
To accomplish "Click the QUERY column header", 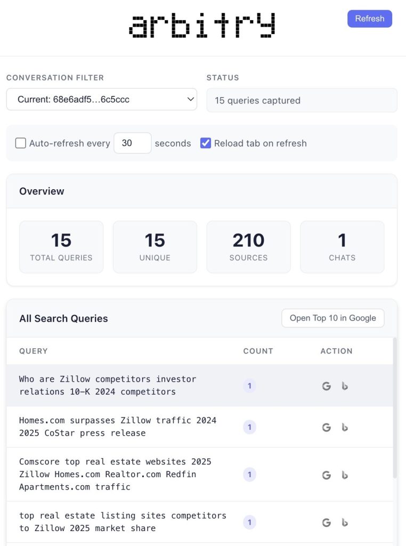I will pos(34,351).
